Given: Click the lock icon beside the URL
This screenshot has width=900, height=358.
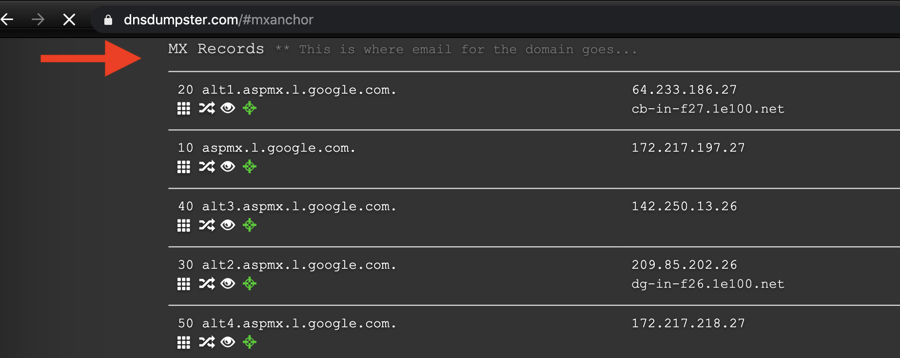Looking at the screenshot, I should click(x=108, y=20).
